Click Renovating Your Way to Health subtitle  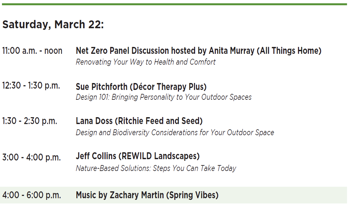pyautogui.click(x=146, y=62)
